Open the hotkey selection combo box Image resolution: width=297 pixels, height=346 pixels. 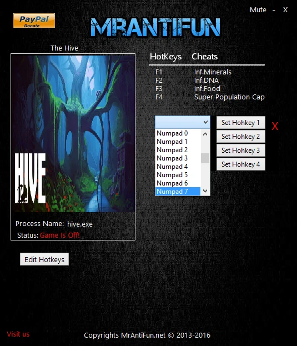tap(182, 122)
